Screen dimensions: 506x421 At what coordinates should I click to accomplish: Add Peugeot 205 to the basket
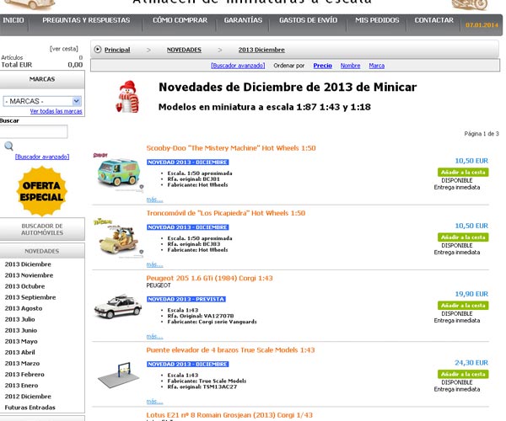coord(463,306)
